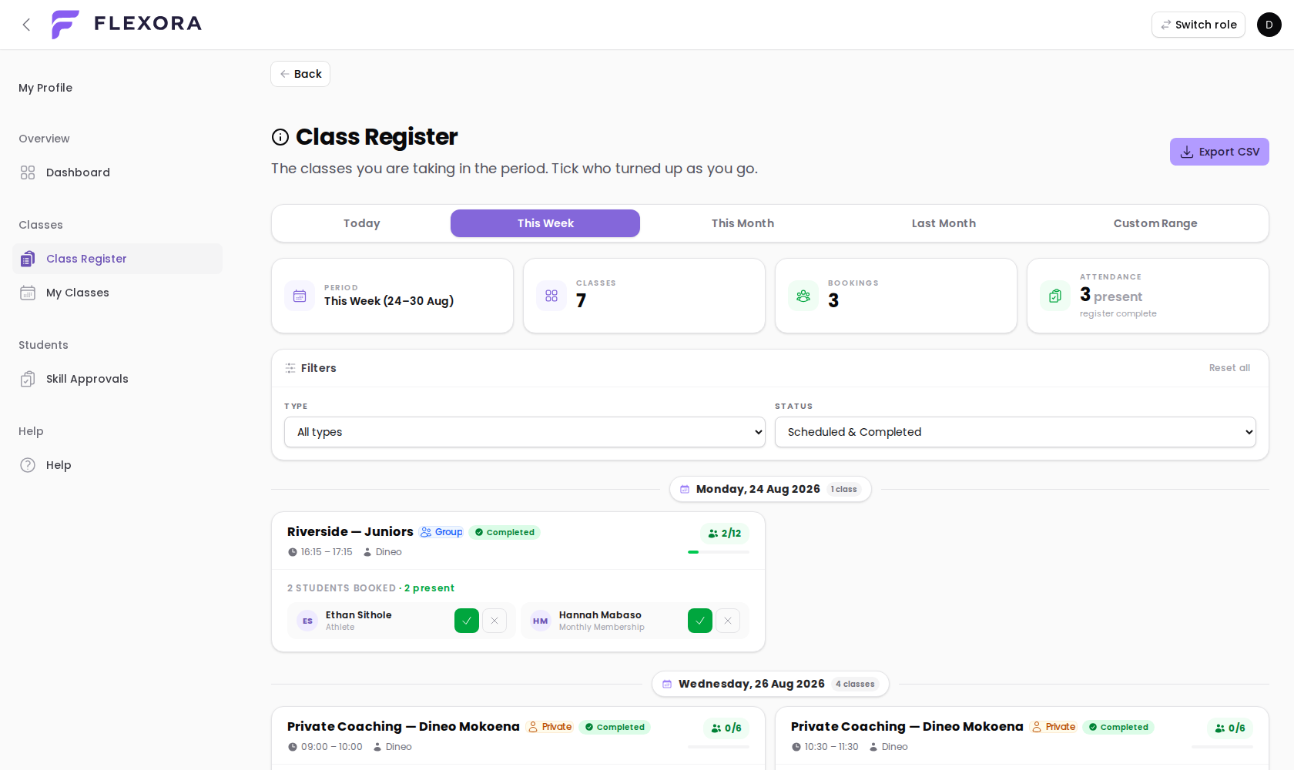The image size is (1294, 770).
Task: Click the 09:00 – 10:00 Private Coaching title
Action: coord(404,727)
